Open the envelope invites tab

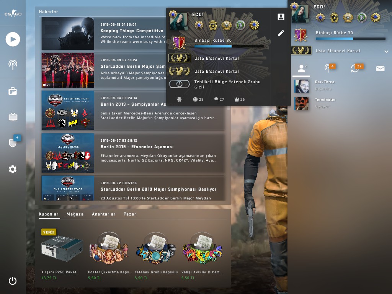pos(380,68)
